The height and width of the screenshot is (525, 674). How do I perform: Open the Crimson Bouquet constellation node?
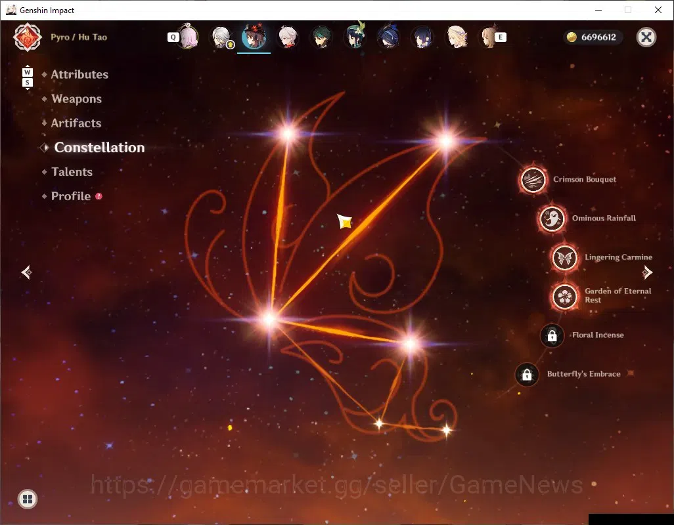(x=533, y=180)
